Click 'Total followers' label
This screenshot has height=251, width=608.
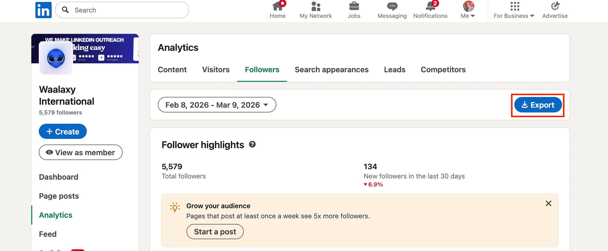184,176
